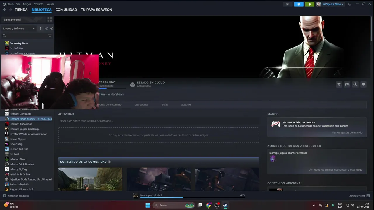Open Amigos y chat

click(x=359, y=196)
